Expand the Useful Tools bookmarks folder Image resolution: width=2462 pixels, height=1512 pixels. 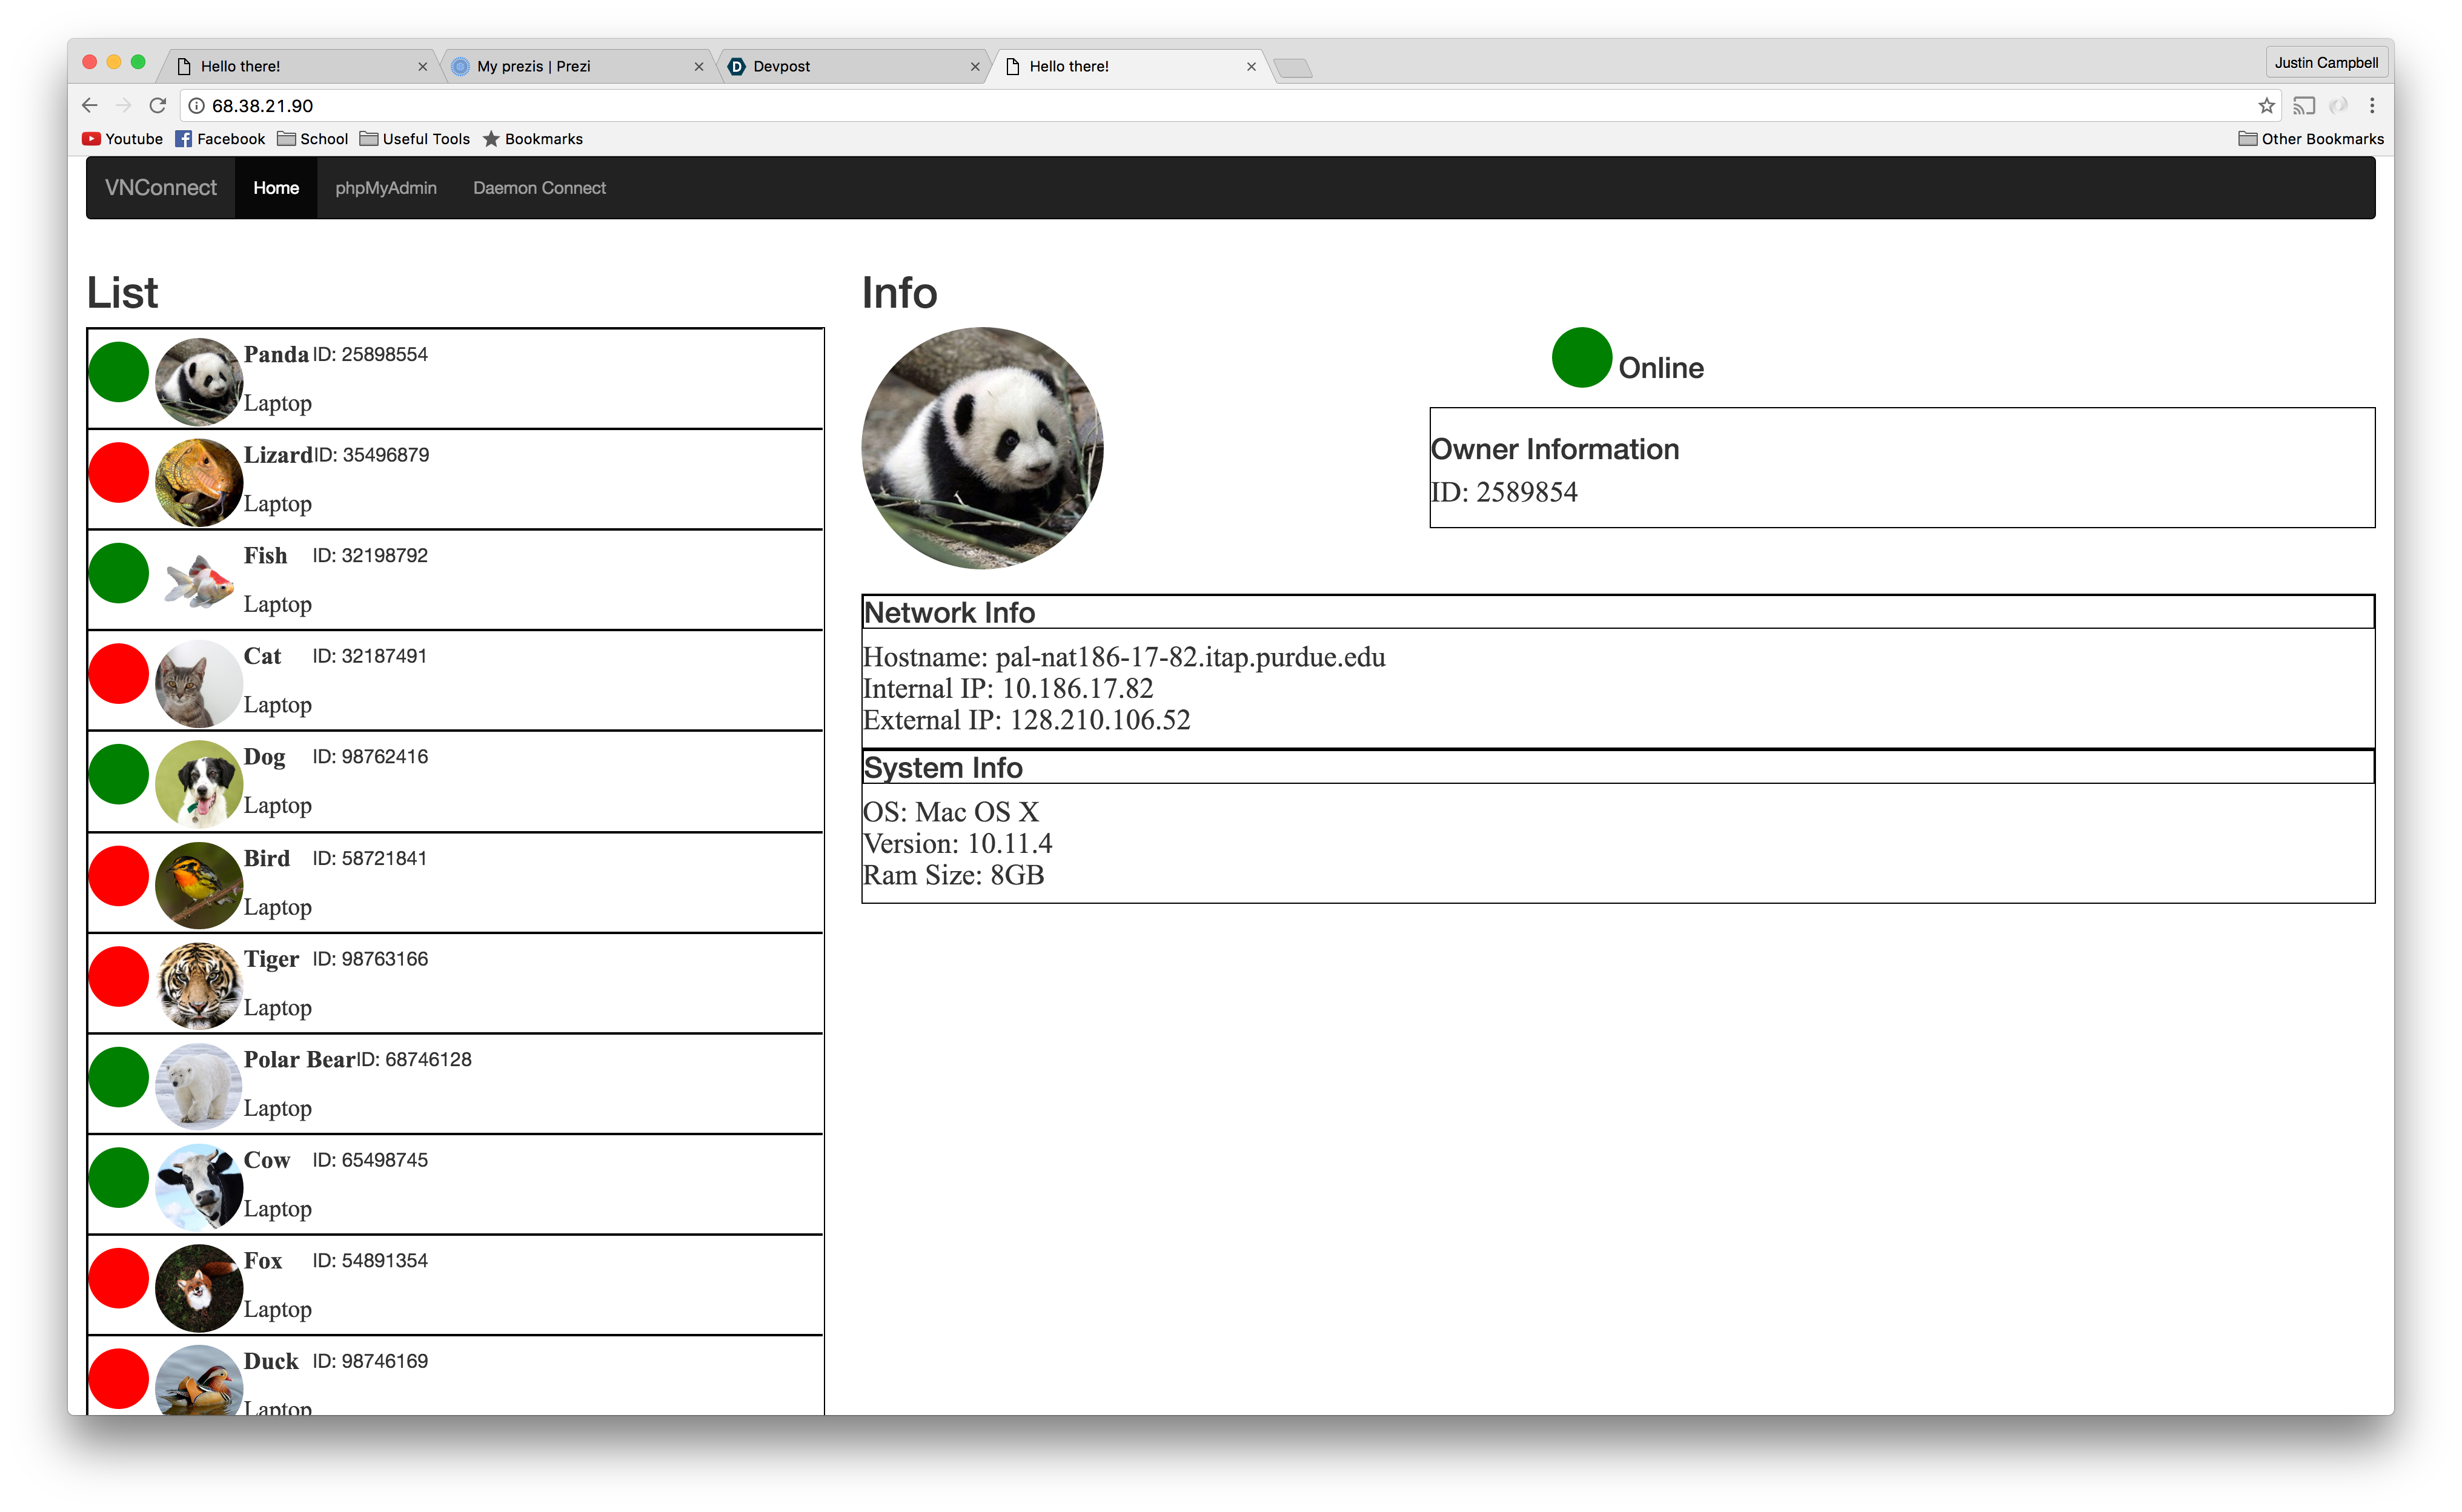point(415,139)
